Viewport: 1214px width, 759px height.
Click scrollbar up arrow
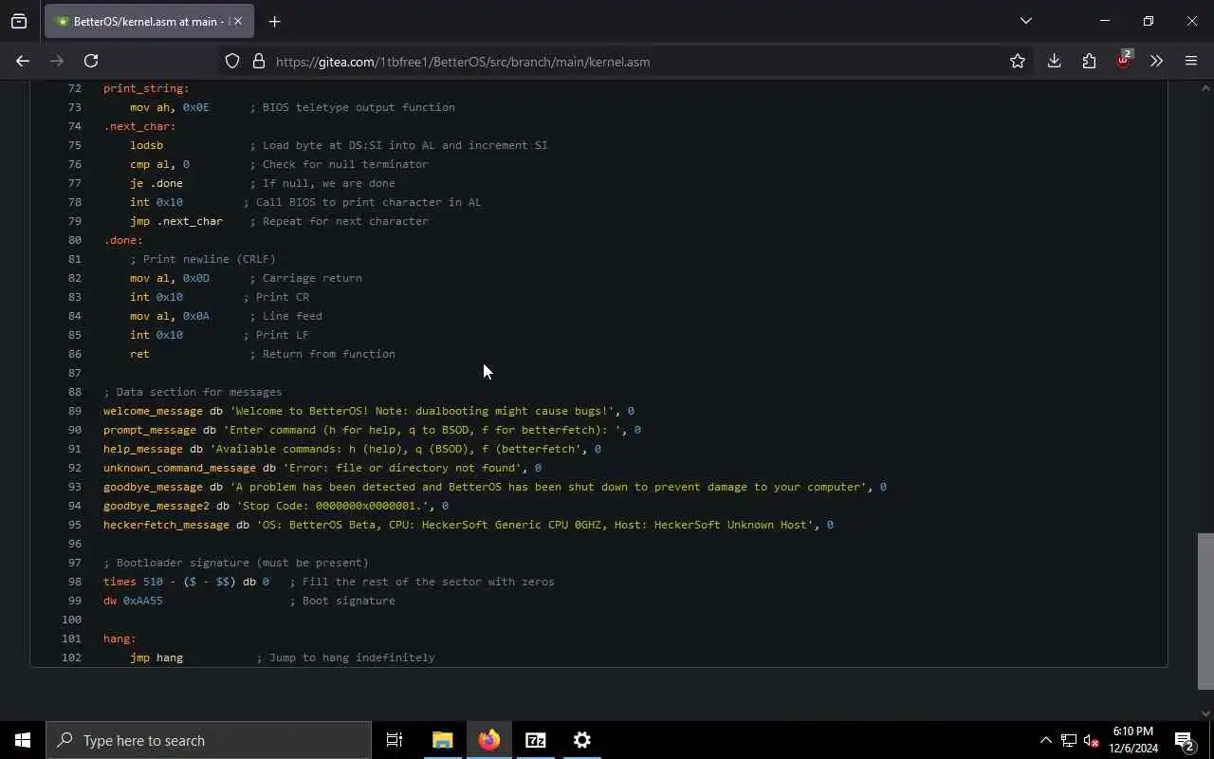pos(1205,88)
